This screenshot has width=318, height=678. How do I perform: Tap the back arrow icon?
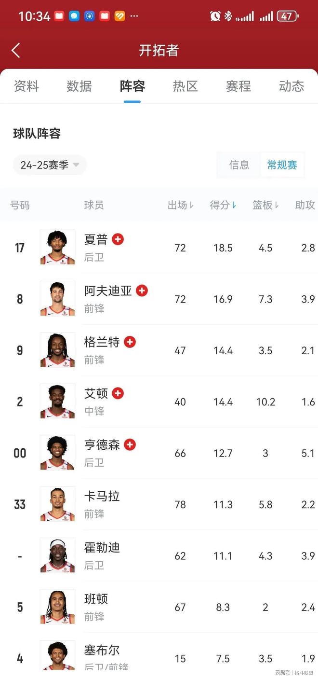click(x=16, y=50)
